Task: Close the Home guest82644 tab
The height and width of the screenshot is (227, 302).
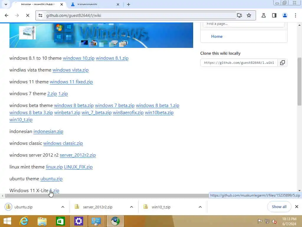Action: [x=62, y=4]
